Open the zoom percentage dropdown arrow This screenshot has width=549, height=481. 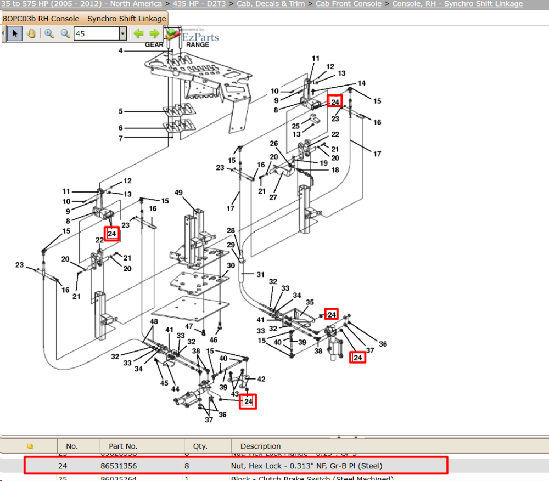pos(122,34)
